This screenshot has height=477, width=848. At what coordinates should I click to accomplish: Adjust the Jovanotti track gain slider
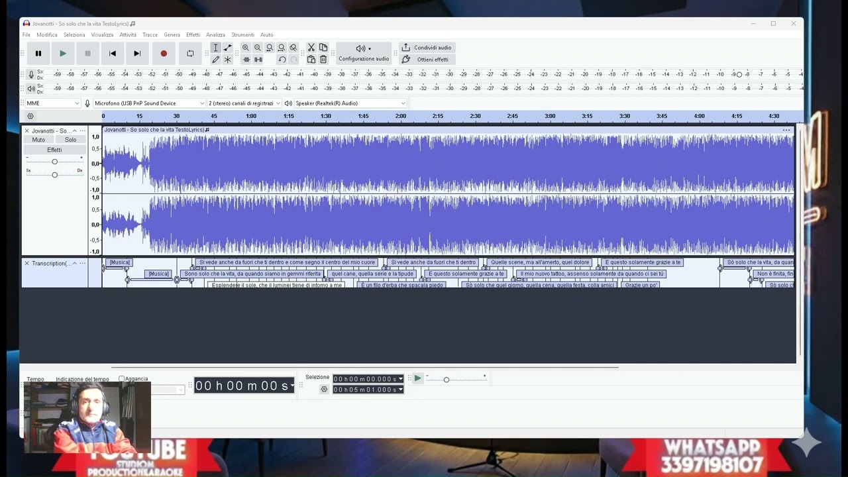point(54,162)
